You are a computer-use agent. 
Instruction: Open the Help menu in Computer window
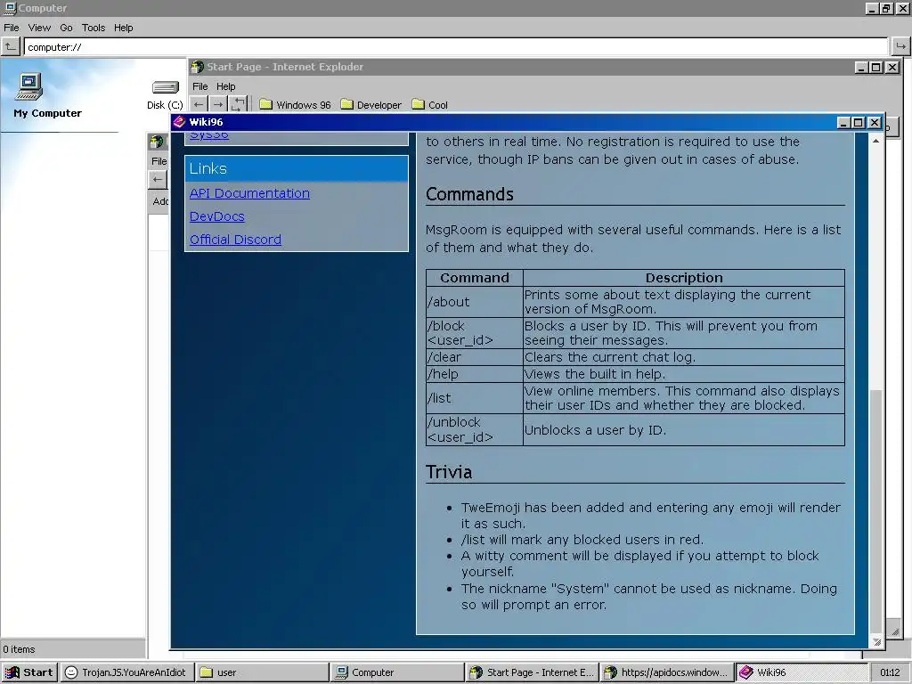coord(123,28)
